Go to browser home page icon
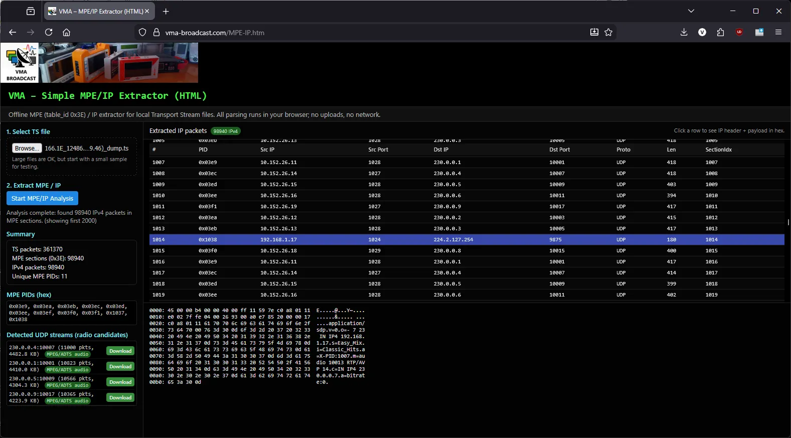 coord(66,32)
